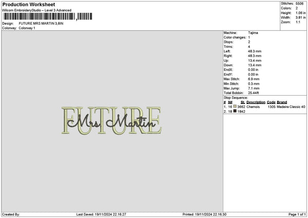
Task: Select the 'Production Worksheet' title
Action: pyautogui.click(x=29, y=5)
